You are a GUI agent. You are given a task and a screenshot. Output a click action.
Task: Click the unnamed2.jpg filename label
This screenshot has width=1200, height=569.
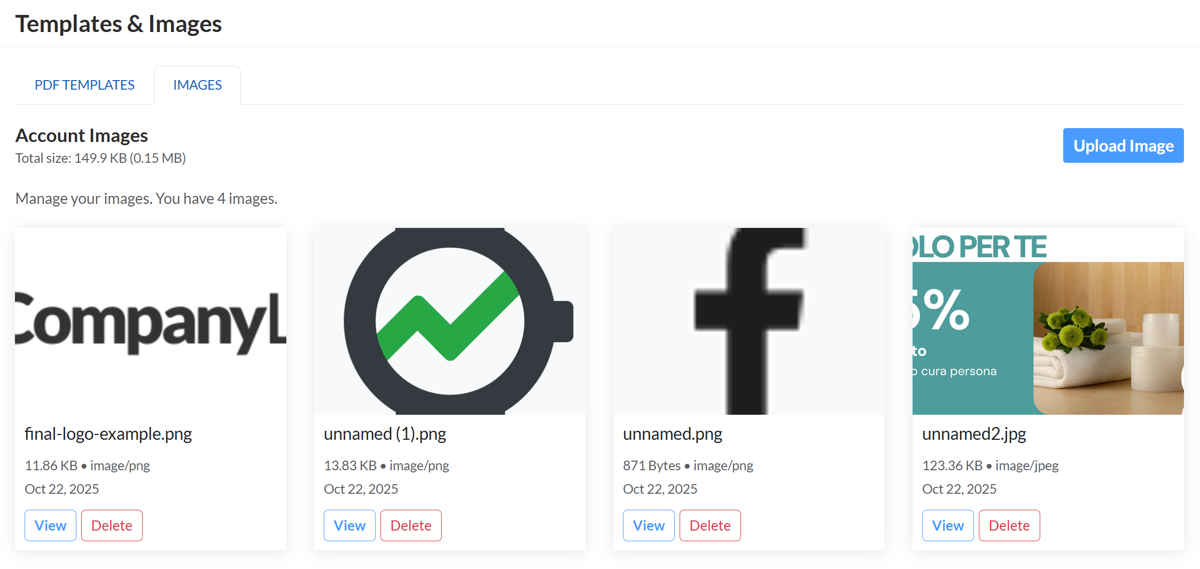pyautogui.click(x=974, y=433)
